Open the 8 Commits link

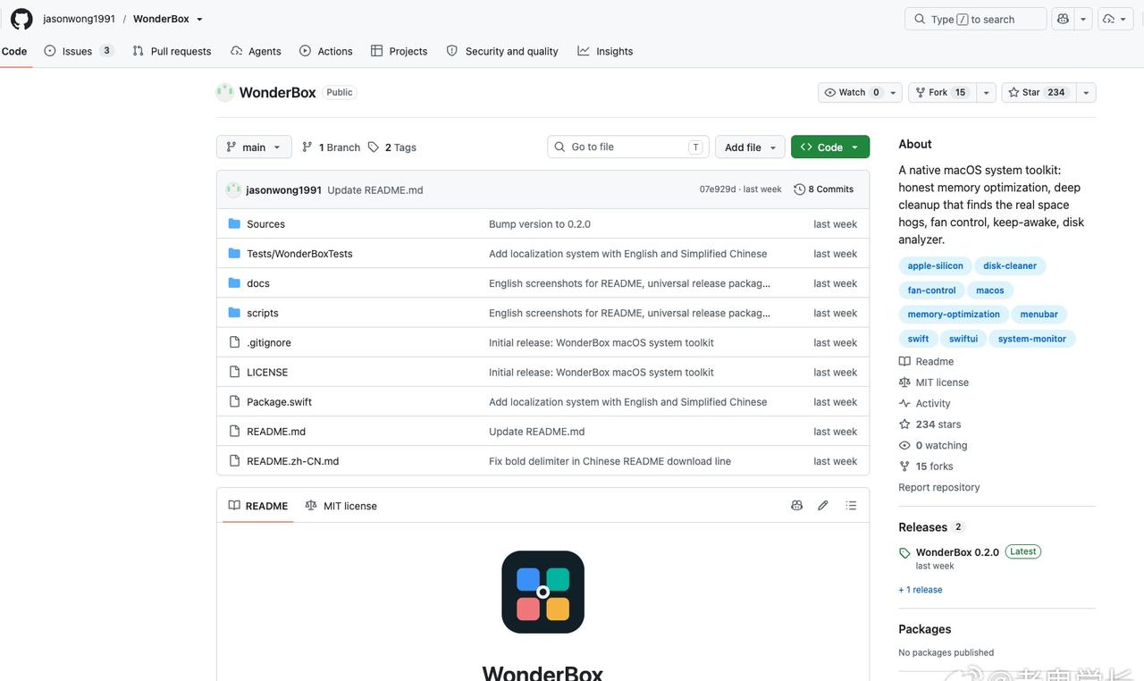coord(824,189)
